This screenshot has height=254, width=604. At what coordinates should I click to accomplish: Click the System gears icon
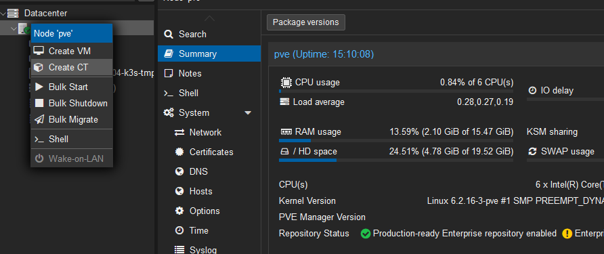169,112
